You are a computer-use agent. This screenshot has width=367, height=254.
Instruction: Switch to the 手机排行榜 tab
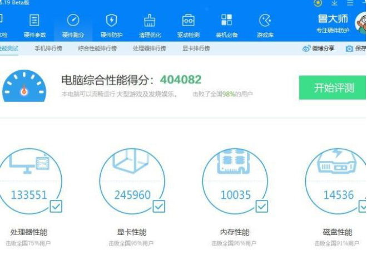click(x=48, y=48)
